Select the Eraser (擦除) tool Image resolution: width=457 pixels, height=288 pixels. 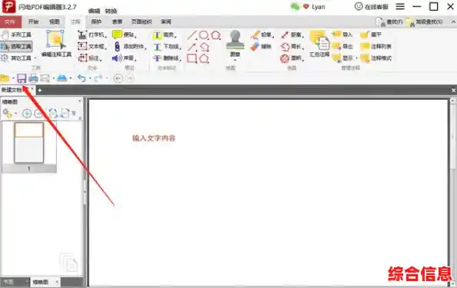coord(261,46)
